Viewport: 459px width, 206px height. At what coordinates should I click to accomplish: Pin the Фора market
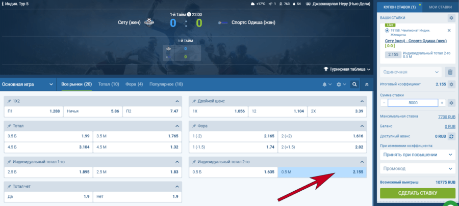coord(194,126)
